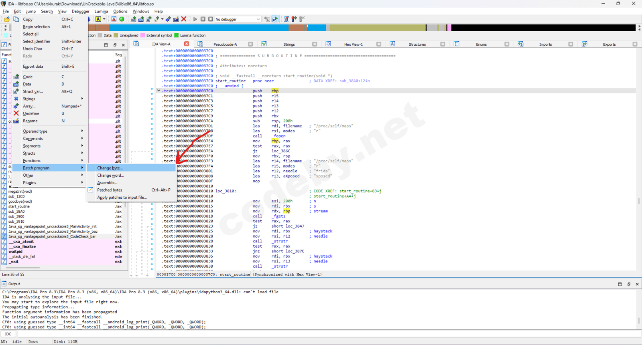
Task: Click the Strings tab icon
Action: coord(264,44)
